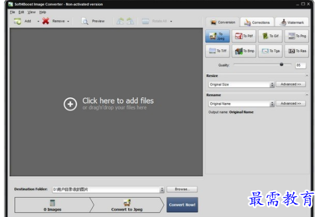The height and width of the screenshot is (217, 319).
Task: Click the Preview magnifier icon
Action: [x=85, y=21]
